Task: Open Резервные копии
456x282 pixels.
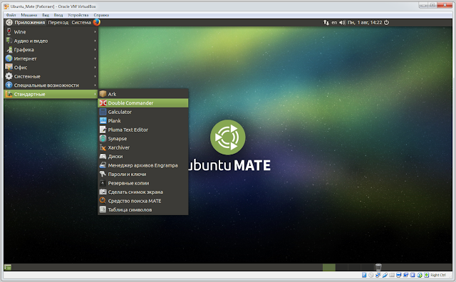Action: [x=143, y=183]
